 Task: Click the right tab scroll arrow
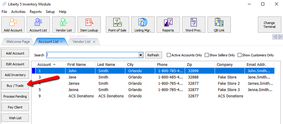280,37
